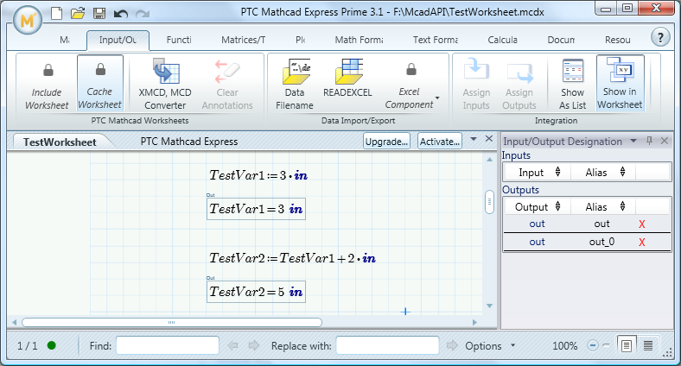
Task: Open a file with the folder icon
Action: pos(78,13)
